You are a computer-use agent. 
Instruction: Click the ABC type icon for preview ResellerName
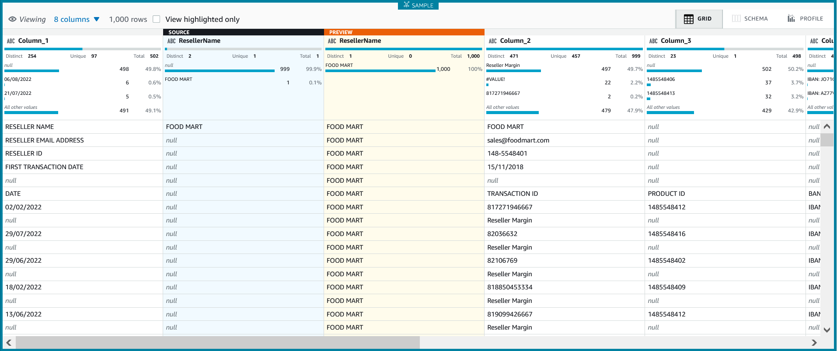coord(332,41)
